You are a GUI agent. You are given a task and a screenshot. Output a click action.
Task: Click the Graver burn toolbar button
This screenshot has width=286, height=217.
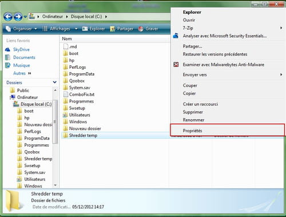148,29
